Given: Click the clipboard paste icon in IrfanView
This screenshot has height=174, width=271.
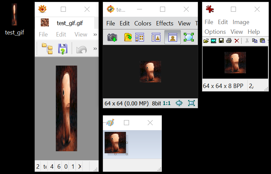Looking at the screenshot, I should pos(262,41).
